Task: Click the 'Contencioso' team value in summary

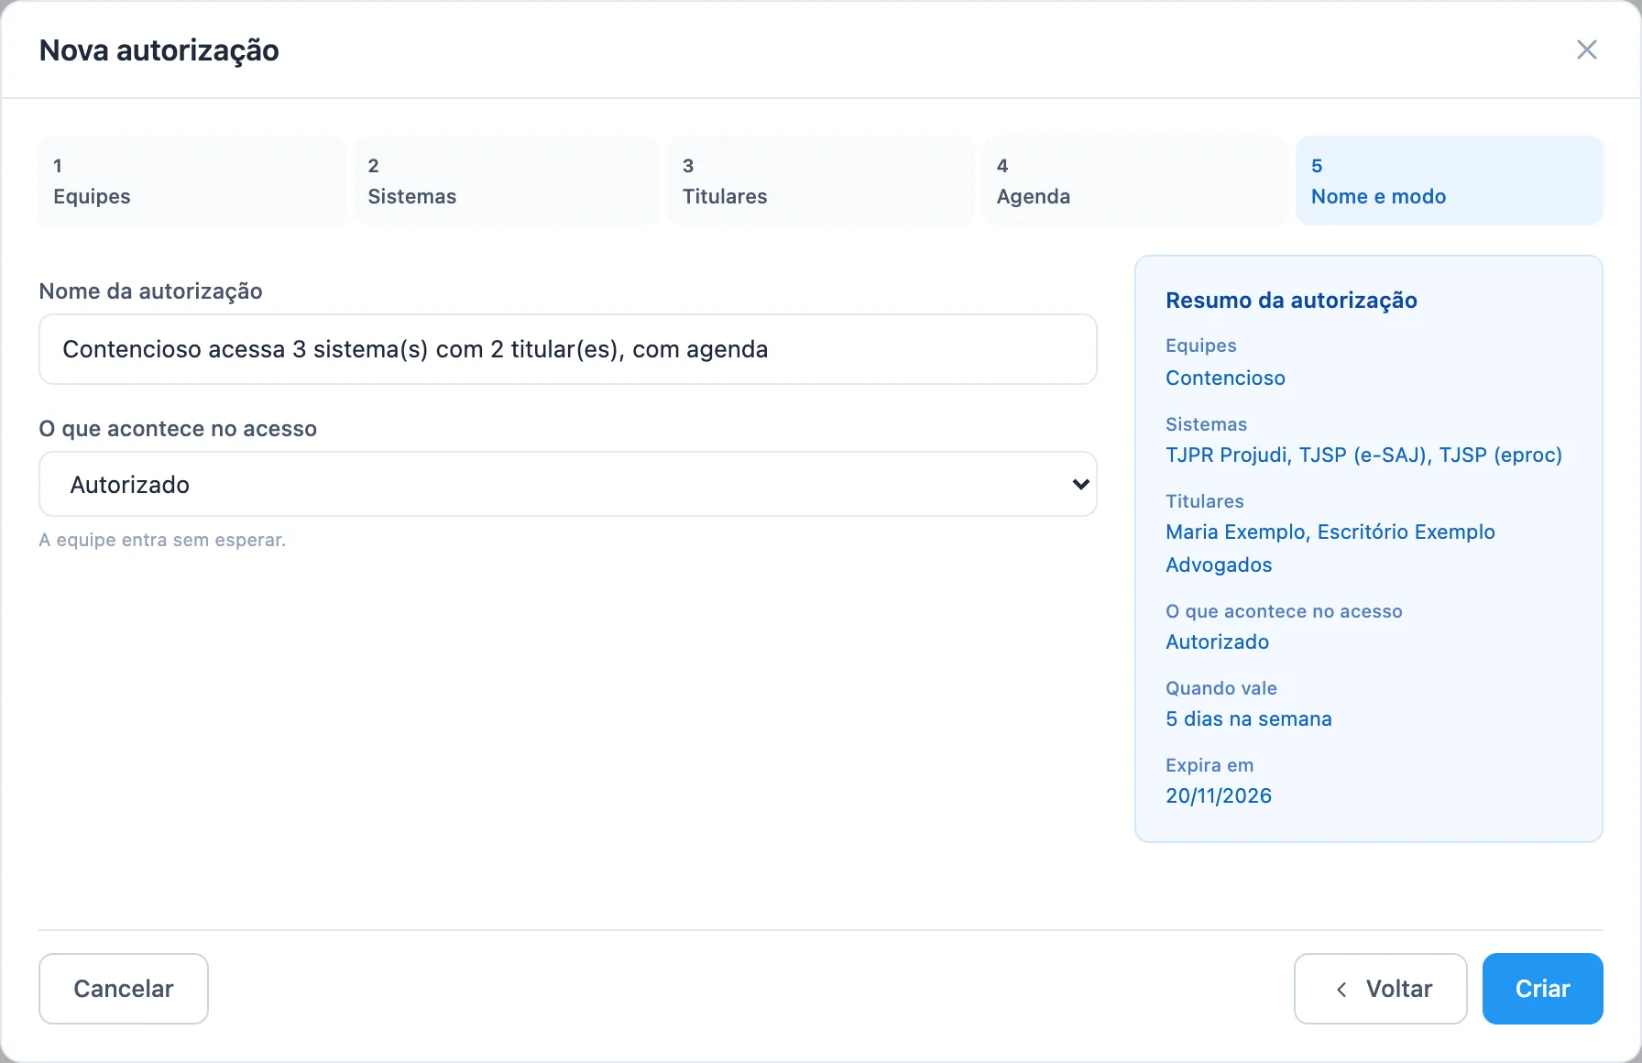Action: [x=1225, y=378]
